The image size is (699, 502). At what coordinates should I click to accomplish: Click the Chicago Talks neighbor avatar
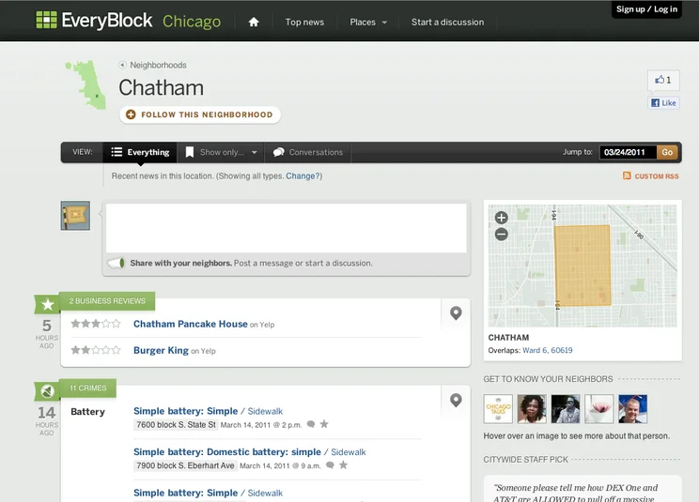click(x=498, y=408)
